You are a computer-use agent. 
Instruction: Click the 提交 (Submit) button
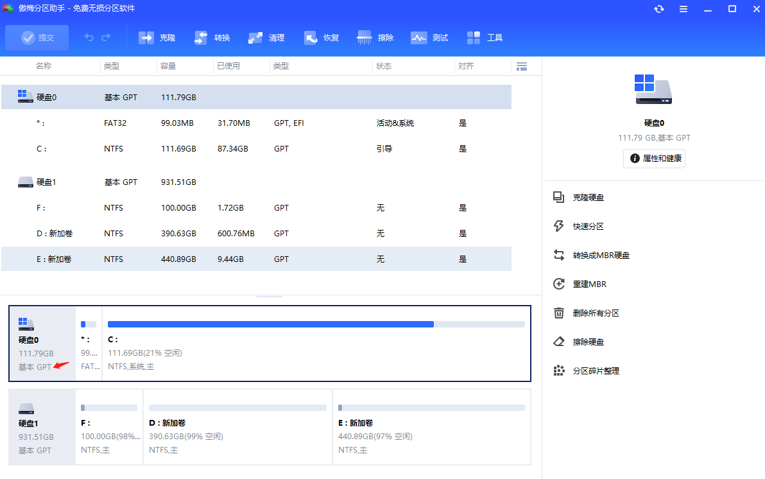pos(37,37)
